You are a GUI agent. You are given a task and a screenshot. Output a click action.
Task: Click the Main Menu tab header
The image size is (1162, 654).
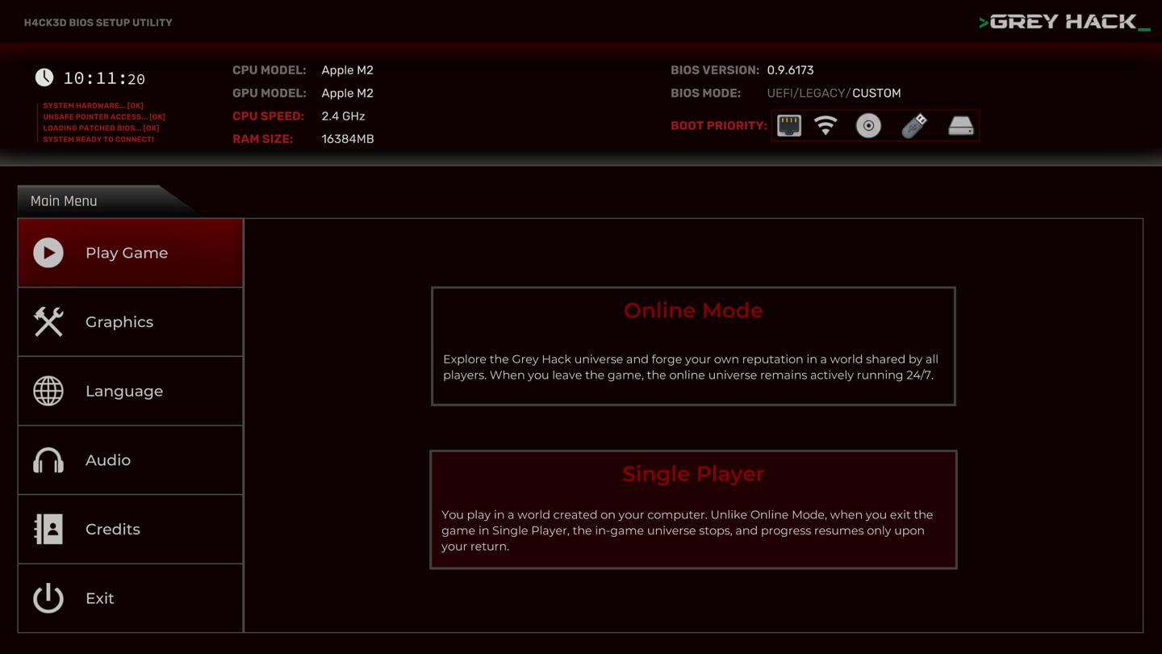(65, 201)
